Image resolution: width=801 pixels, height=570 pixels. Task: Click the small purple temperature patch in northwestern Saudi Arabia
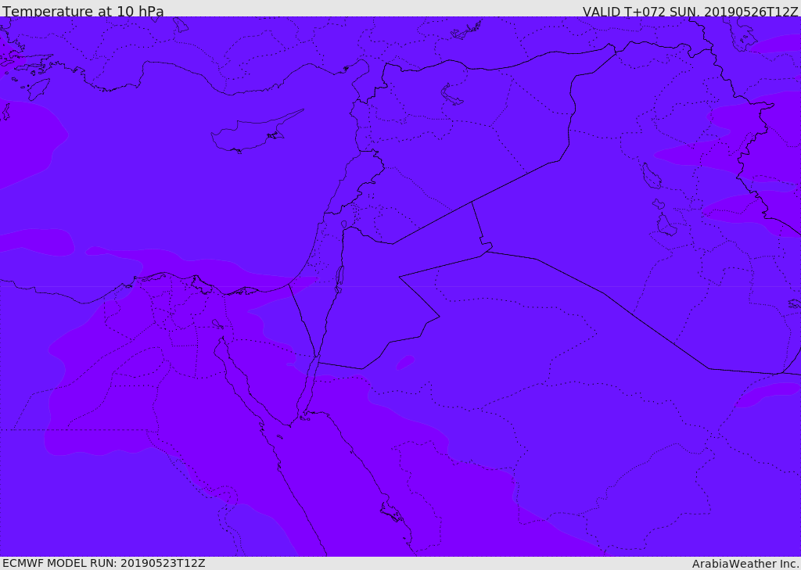pyautogui.click(x=405, y=362)
